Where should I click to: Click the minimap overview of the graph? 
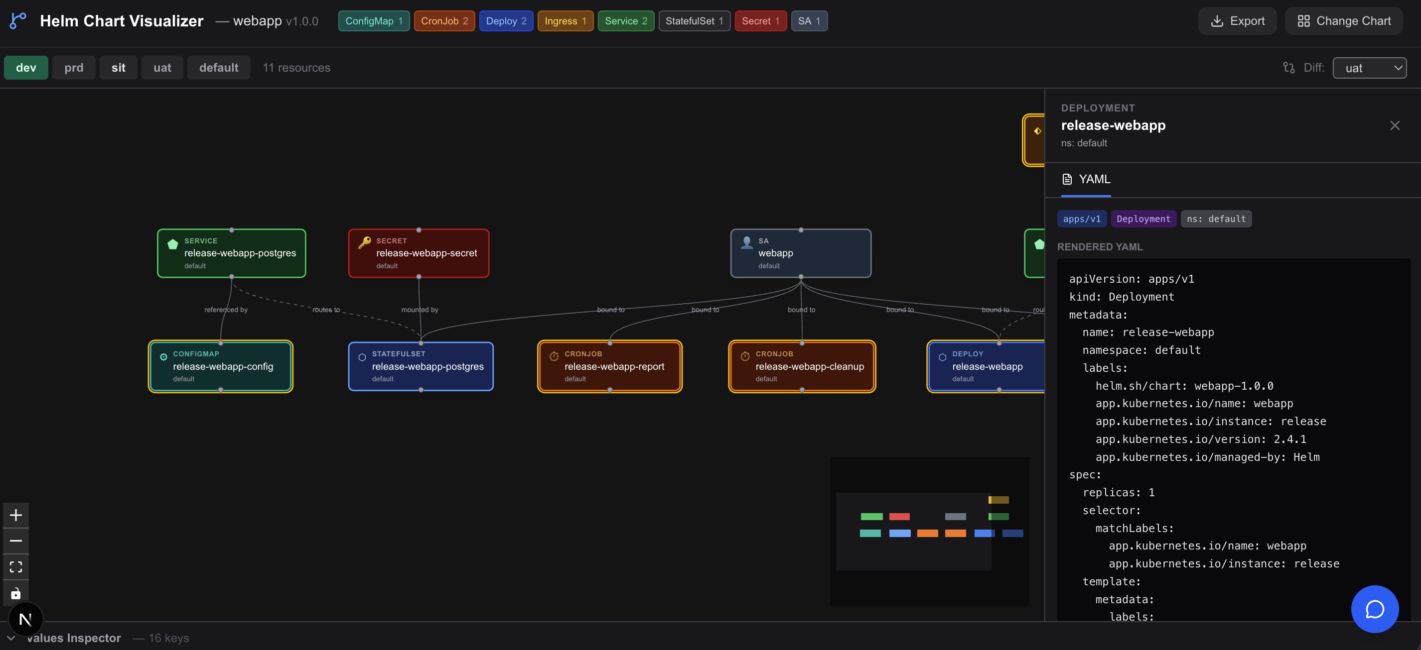(x=930, y=531)
